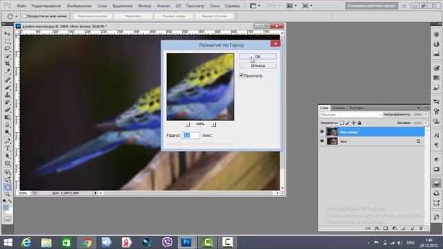
Task: Zoom in the Gaussian blur preview
Action: [214, 124]
